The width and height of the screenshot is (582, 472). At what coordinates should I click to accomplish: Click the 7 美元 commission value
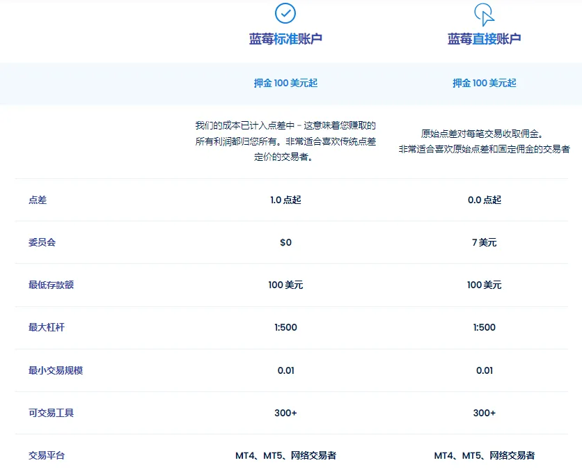484,242
